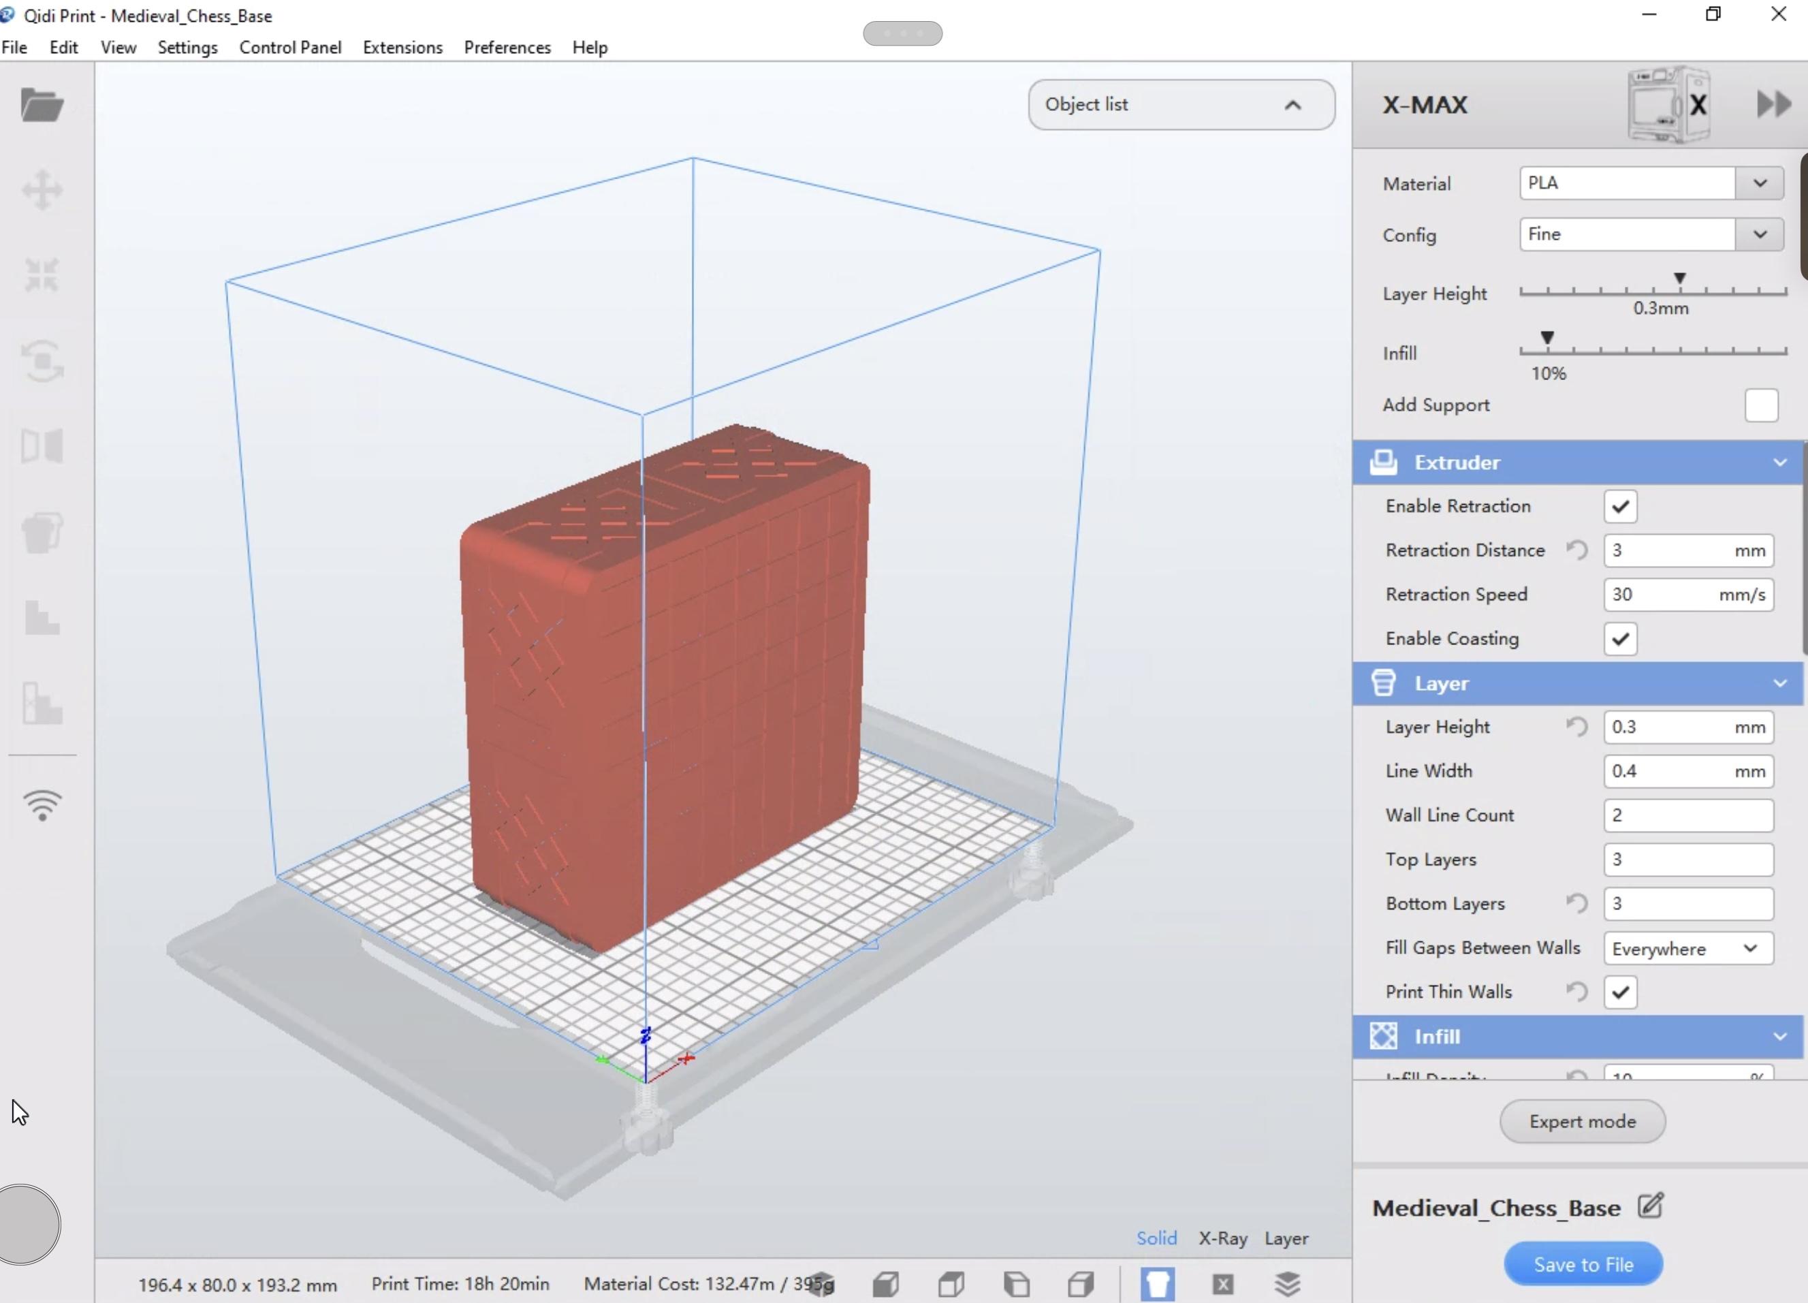Open the Extensions menu
The width and height of the screenshot is (1808, 1303).
pyautogui.click(x=402, y=47)
